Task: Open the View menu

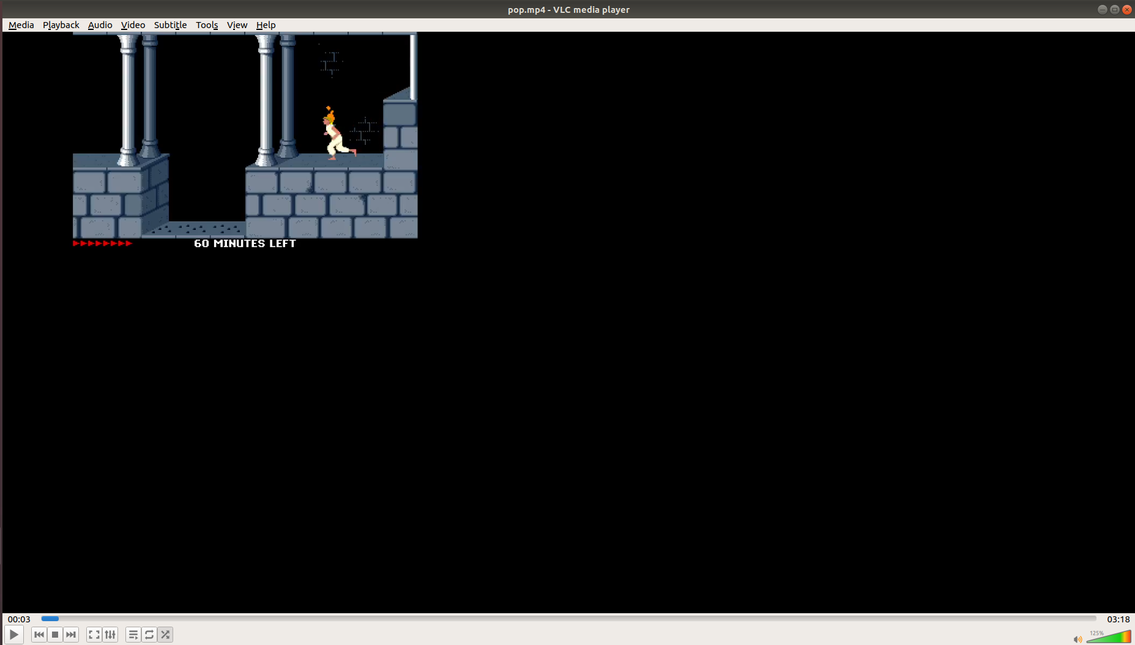Action: click(237, 25)
